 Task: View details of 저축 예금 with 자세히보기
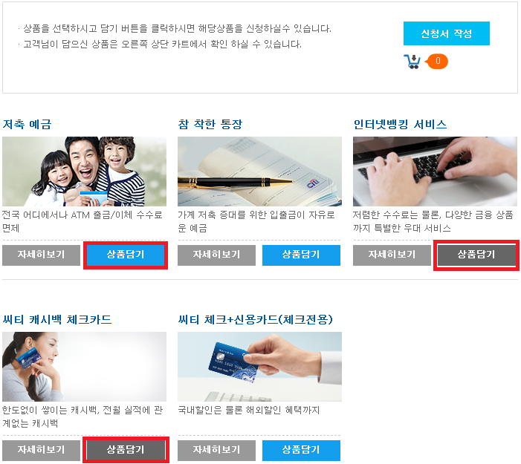(x=41, y=255)
